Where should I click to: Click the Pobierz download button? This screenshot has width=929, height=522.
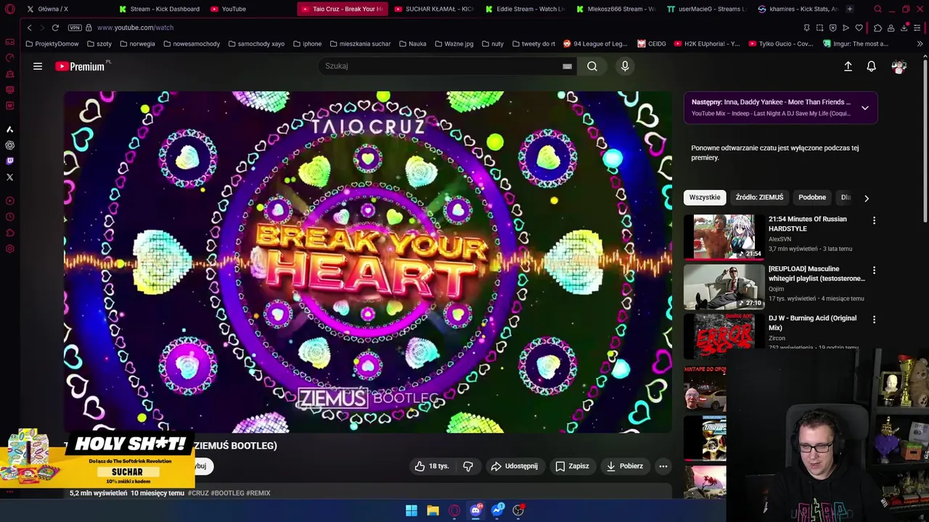tap(624, 466)
